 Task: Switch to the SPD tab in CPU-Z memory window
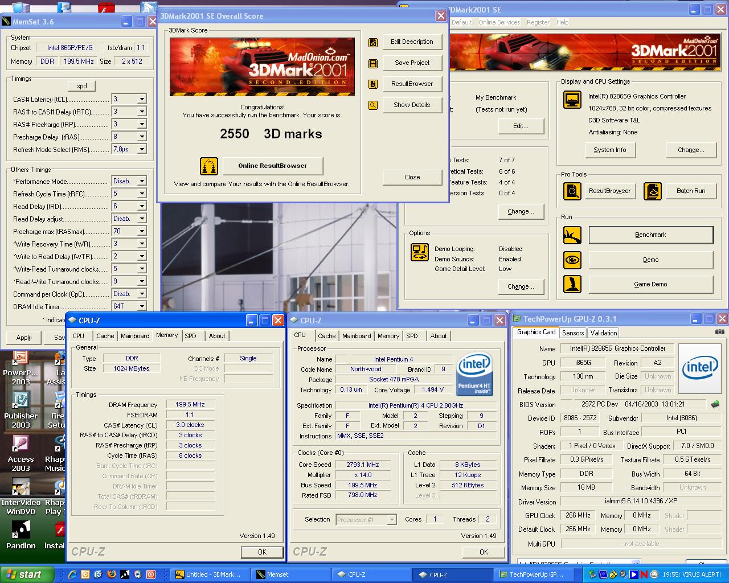tap(191, 336)
